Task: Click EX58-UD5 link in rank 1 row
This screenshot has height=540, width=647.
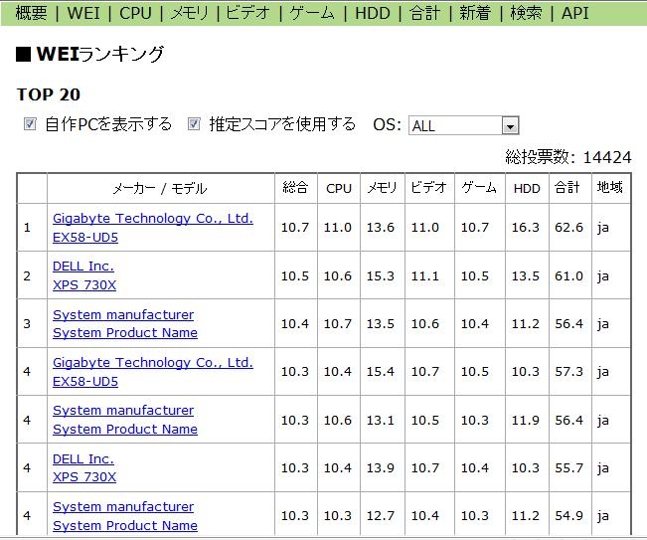Action: pos(85,238)
